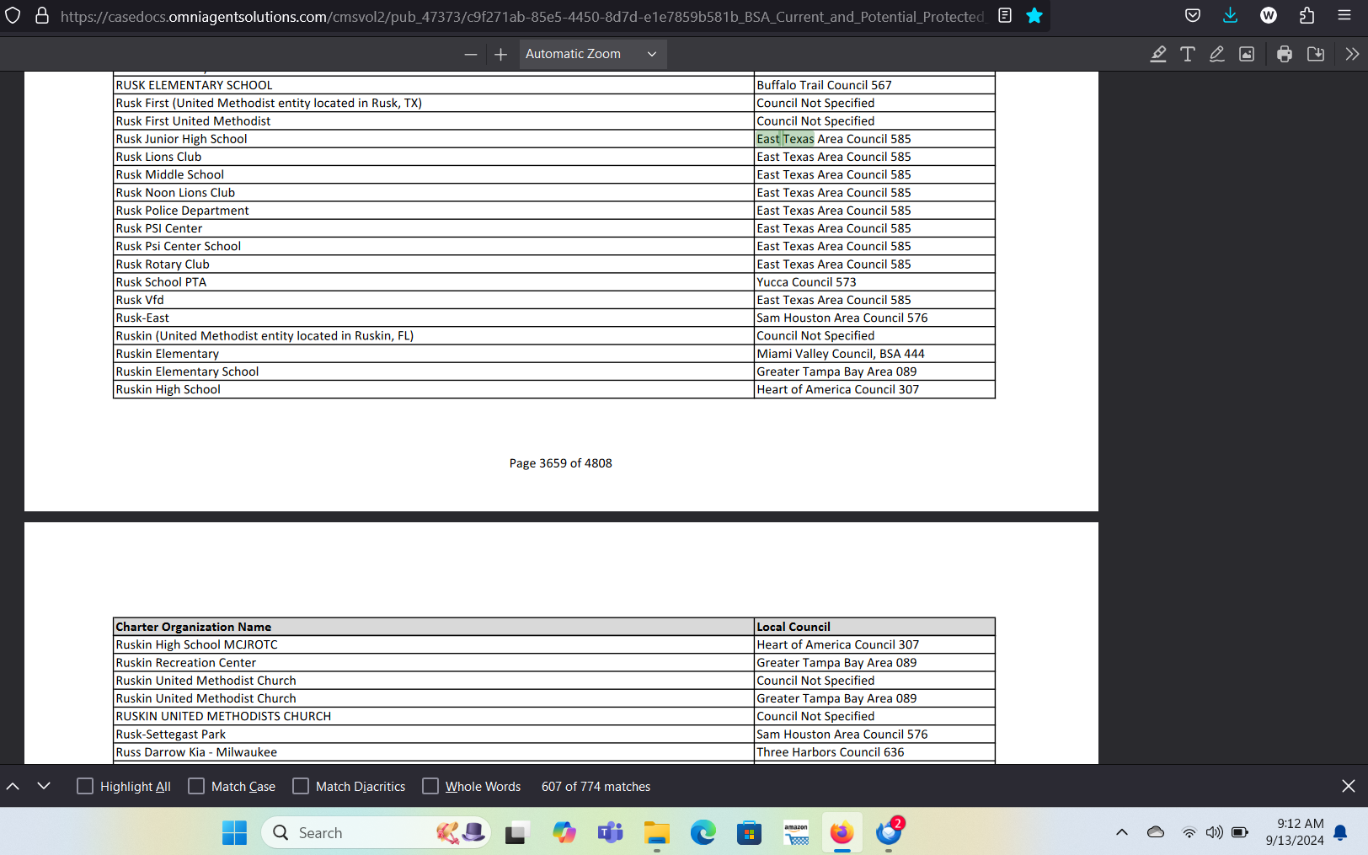Open Windows Start menu

234,832
